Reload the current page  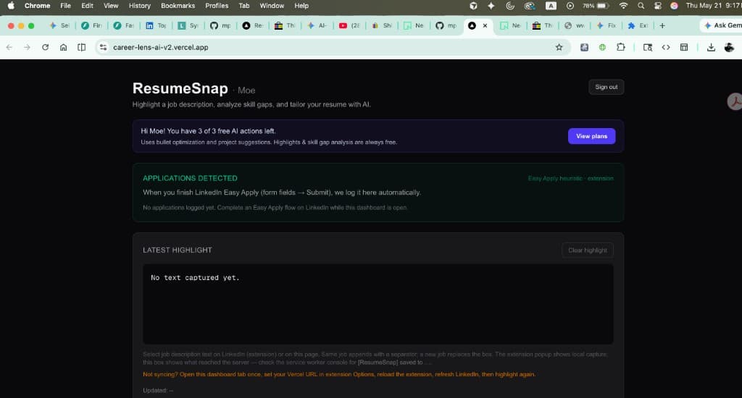[46, 47]
